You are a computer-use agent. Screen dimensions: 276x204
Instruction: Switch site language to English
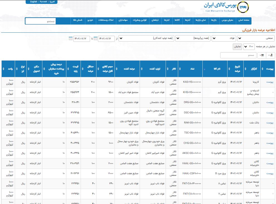(x=34, y=2)
